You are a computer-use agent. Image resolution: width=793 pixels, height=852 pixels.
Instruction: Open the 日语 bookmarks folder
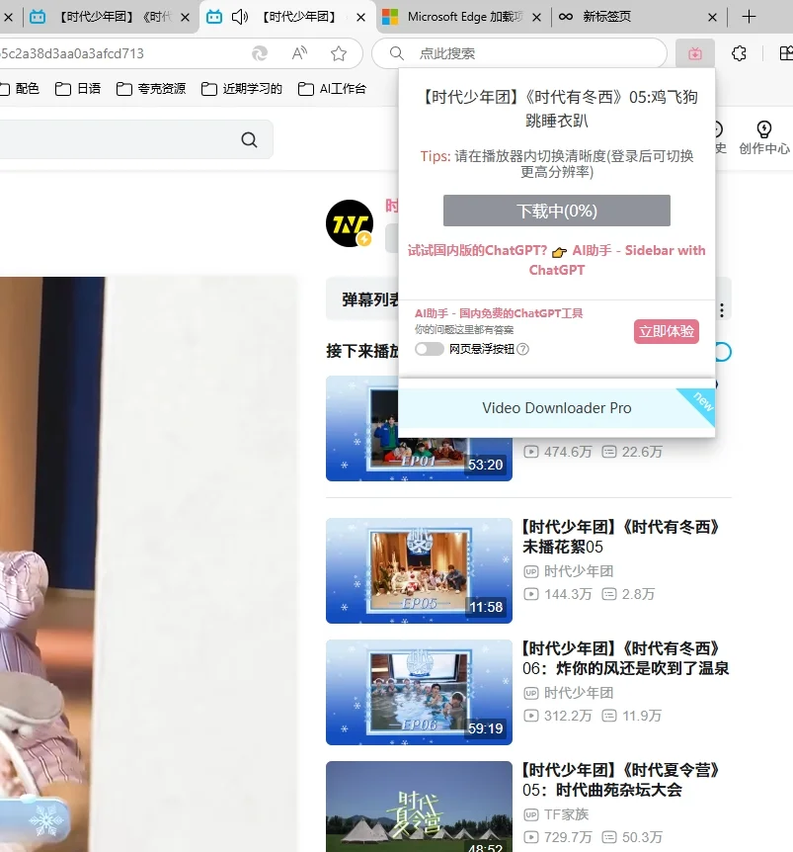click(78, 89)
